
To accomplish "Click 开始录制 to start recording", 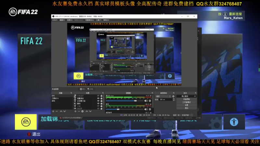I will tap(187, 99).
